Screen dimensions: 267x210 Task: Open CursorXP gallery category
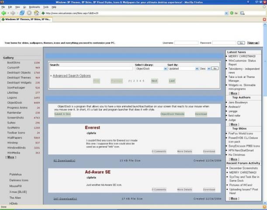13,67
